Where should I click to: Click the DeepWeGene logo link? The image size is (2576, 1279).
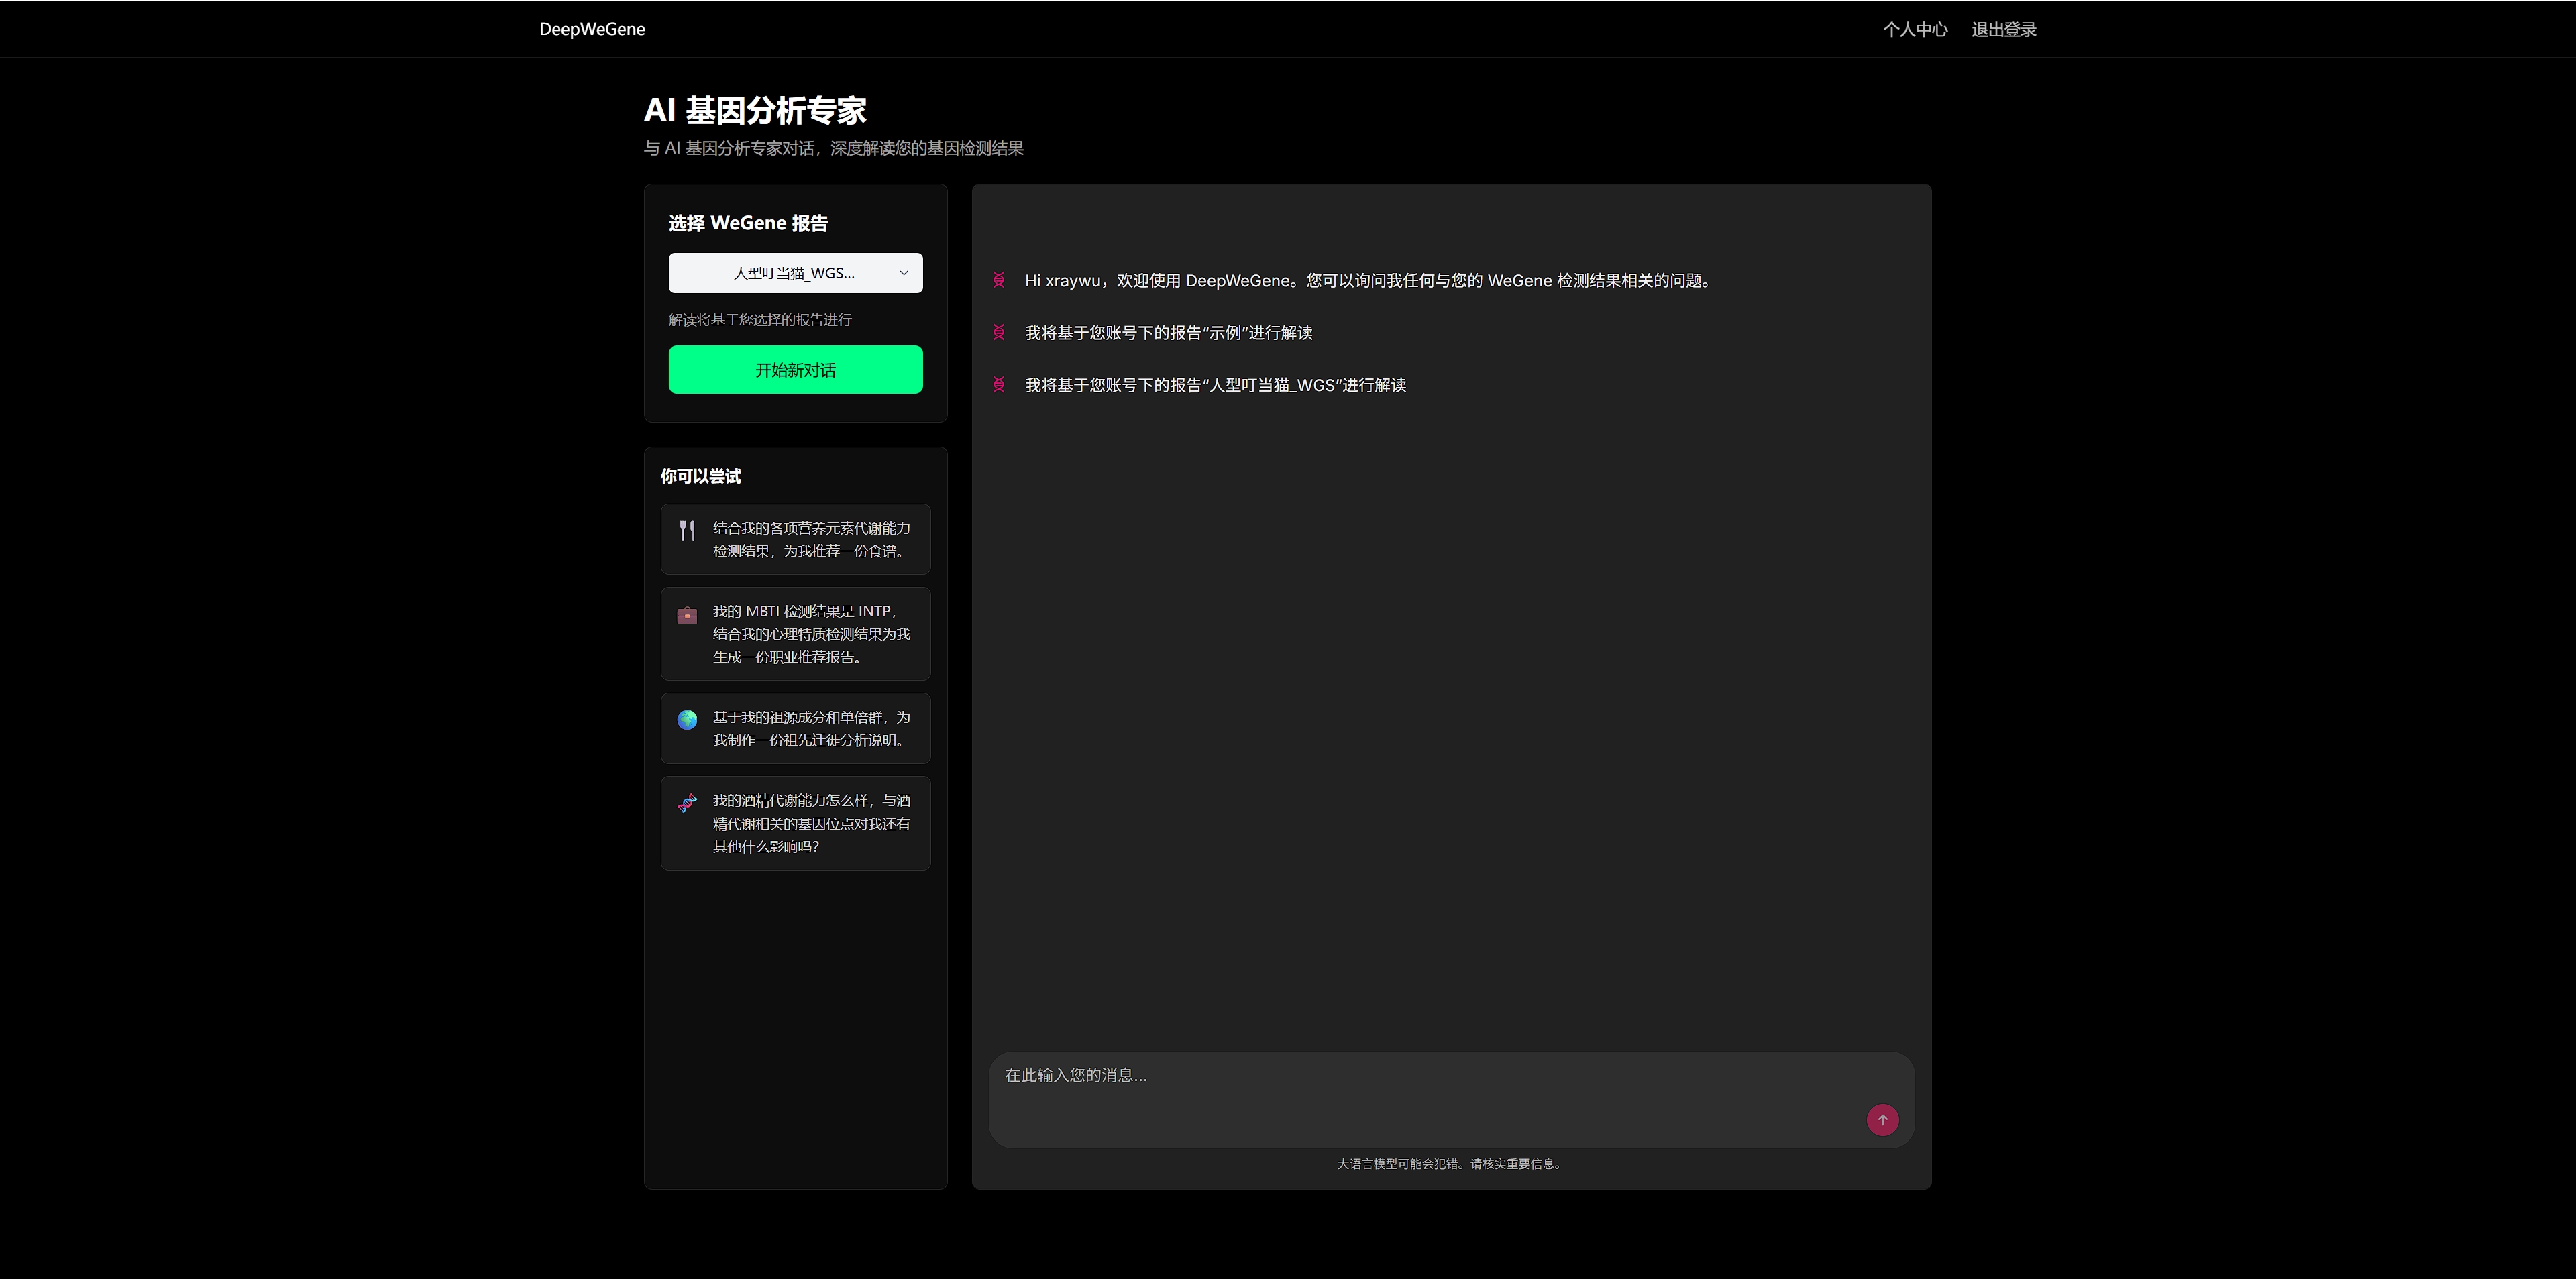click(x=592, y=29)
